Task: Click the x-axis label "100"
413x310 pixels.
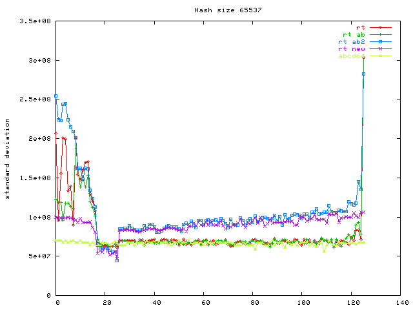Action: tap(304, 302)
